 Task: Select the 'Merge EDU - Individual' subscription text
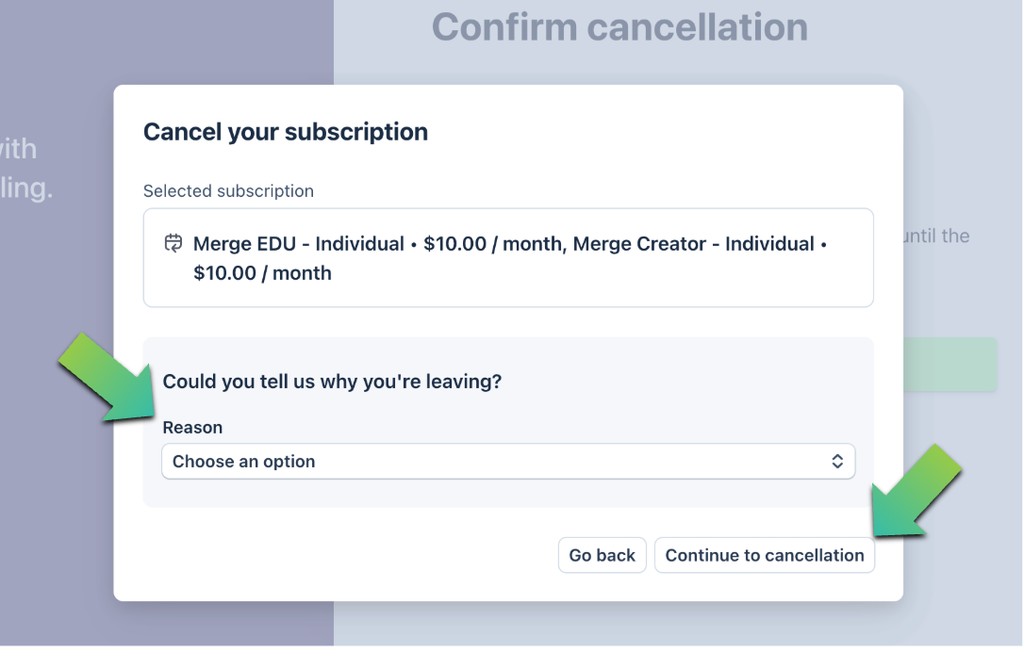299,244
